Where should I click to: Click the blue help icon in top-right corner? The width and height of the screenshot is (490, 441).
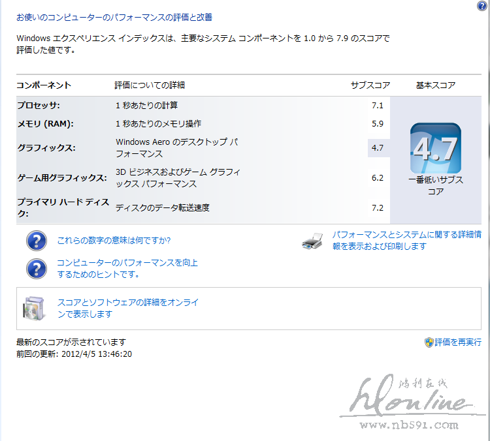click(482, 6)
